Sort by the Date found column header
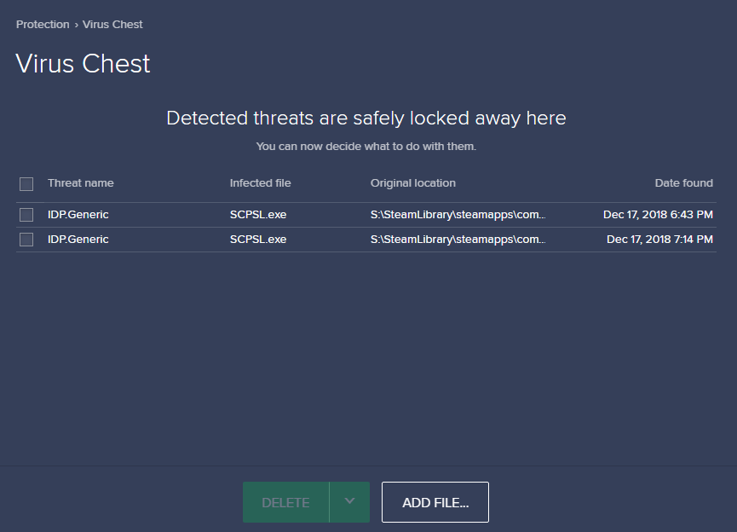The image size is (737, 532). pyautogui.click(x=683, y=183)
